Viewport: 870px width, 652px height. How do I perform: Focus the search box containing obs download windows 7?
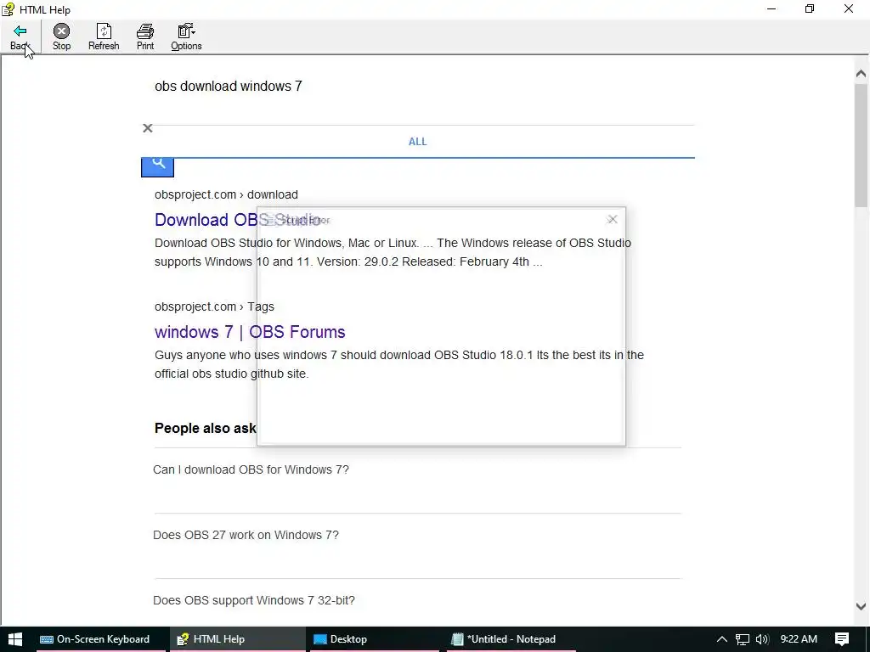[x=417, y=87]
